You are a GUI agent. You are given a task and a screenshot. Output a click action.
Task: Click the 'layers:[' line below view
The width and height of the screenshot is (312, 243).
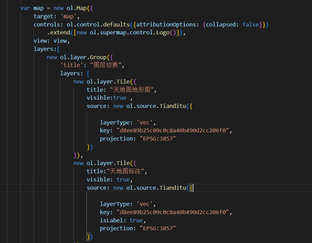coord(46,49)
